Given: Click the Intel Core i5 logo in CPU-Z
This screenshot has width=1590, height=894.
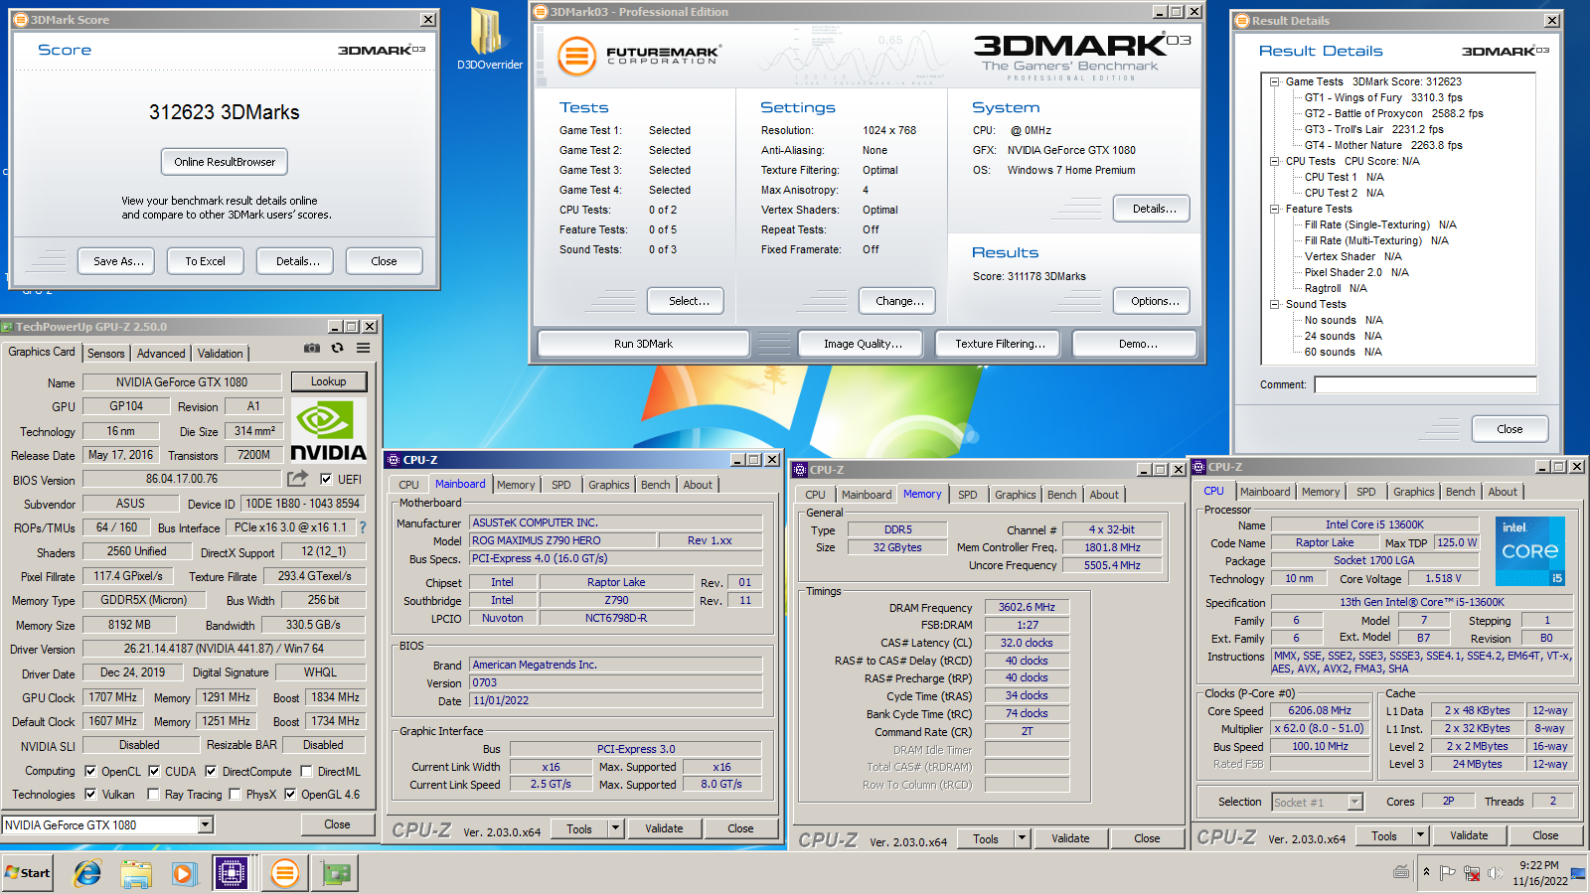Looking at the screenshot, I should coord(1530,550).
